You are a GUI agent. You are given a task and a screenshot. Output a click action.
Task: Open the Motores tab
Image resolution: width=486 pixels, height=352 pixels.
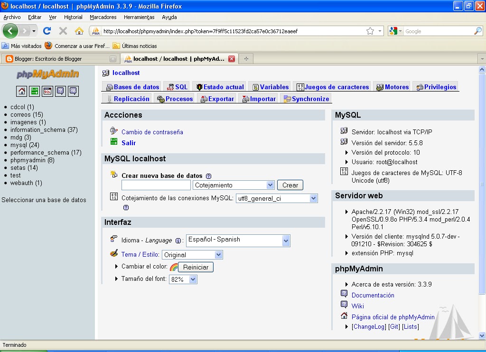(393, 87)
